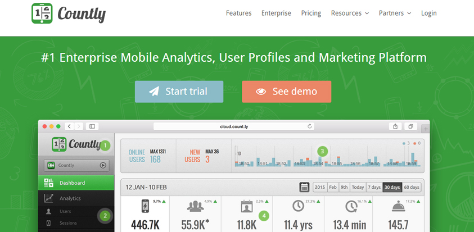The width and height of the screenshot is (474, 232).
Task: Expand the Partners dropdown
Action: [x=395, y=13]
